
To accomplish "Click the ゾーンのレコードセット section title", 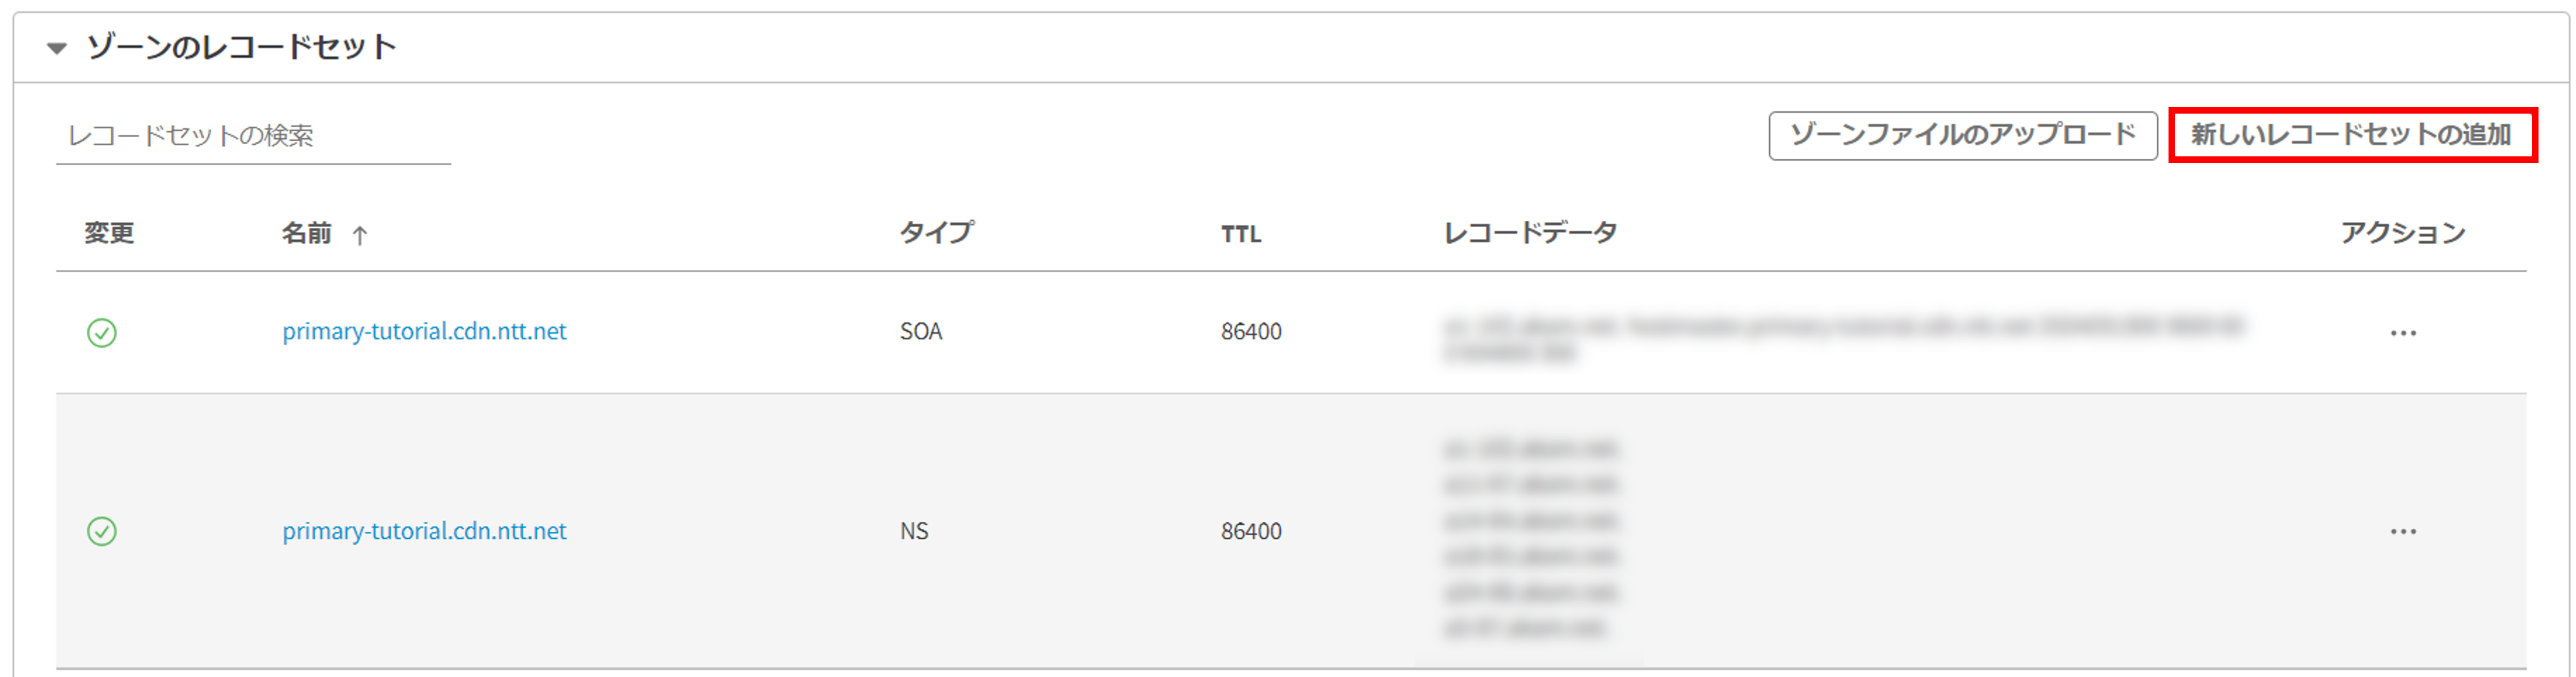I will pyautogui.click(x=241, y=47).
